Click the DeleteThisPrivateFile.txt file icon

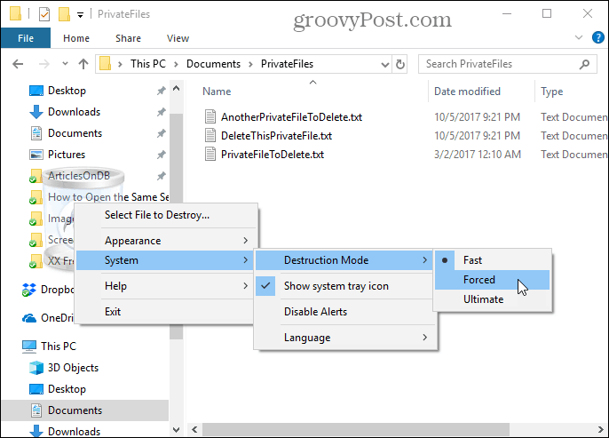coord(210,135)
